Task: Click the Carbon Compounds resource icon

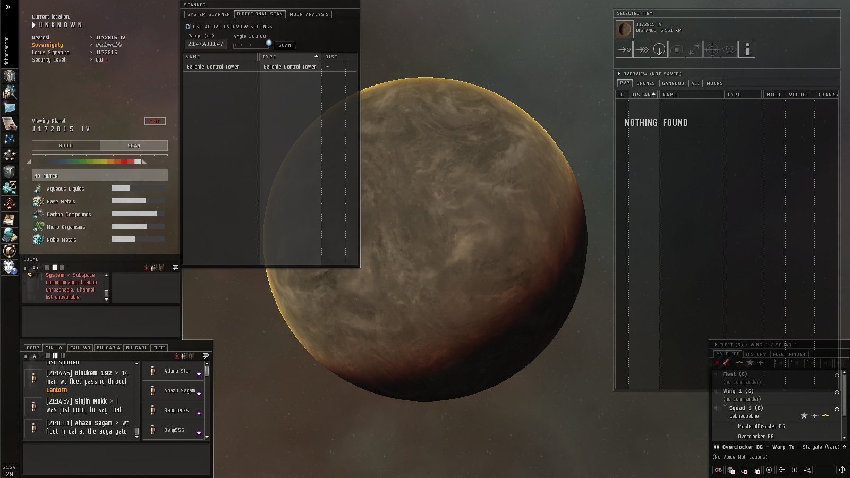Action: coord(38,214)
